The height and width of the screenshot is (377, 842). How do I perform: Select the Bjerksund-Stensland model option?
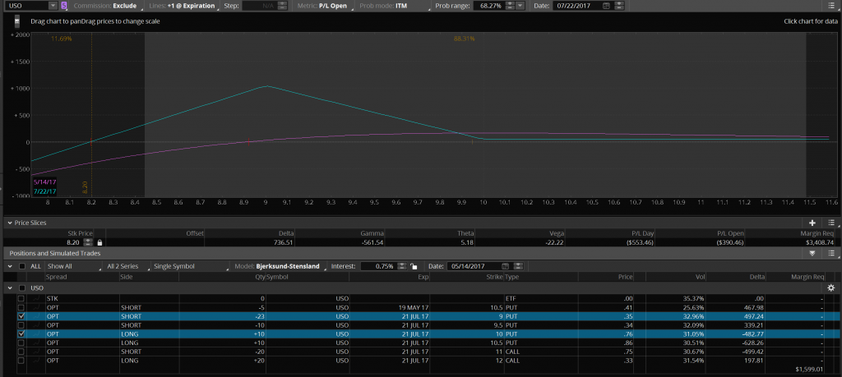(289, 266)
